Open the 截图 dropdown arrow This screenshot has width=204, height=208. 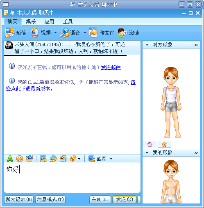[x=111, y=159]
